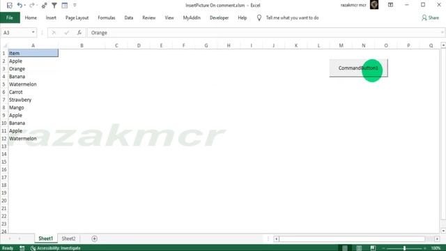Viewport: 446px width, 251px height.
Task: Select cell A10 containing Banana
Action: pos(33,123)
